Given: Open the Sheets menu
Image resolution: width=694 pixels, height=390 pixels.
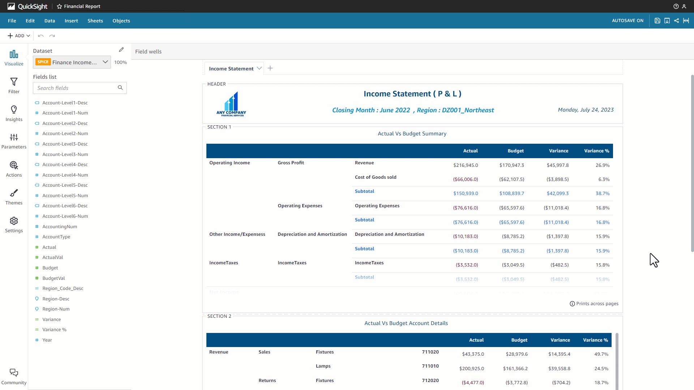Looking at the screenshot, I should [95, 21].
